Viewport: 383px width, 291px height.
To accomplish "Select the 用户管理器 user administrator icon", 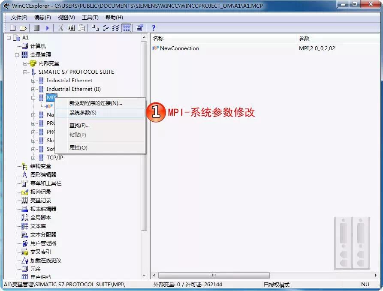I will [x=25, y=243].
